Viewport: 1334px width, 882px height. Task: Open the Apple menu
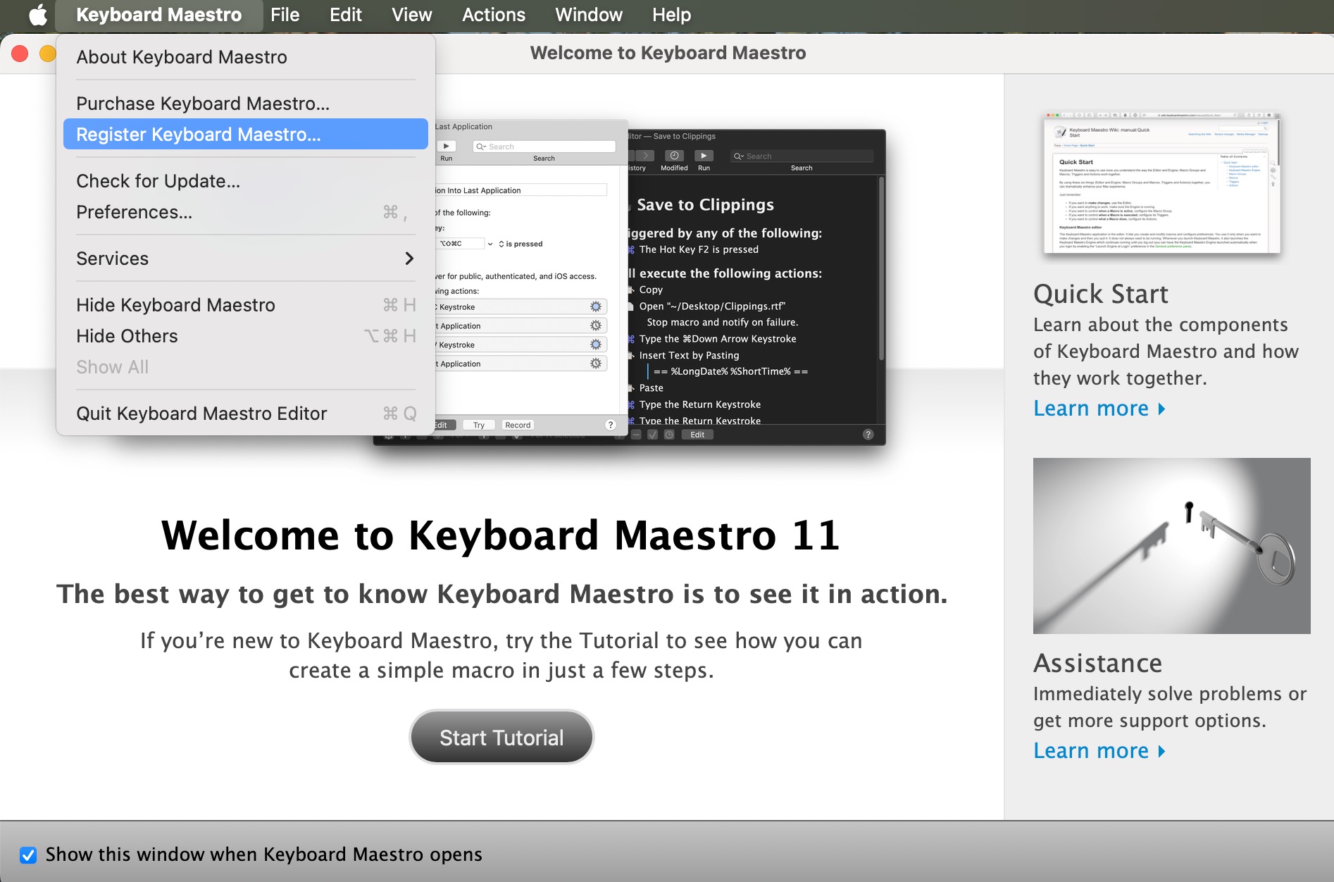[x=38, y=15]
